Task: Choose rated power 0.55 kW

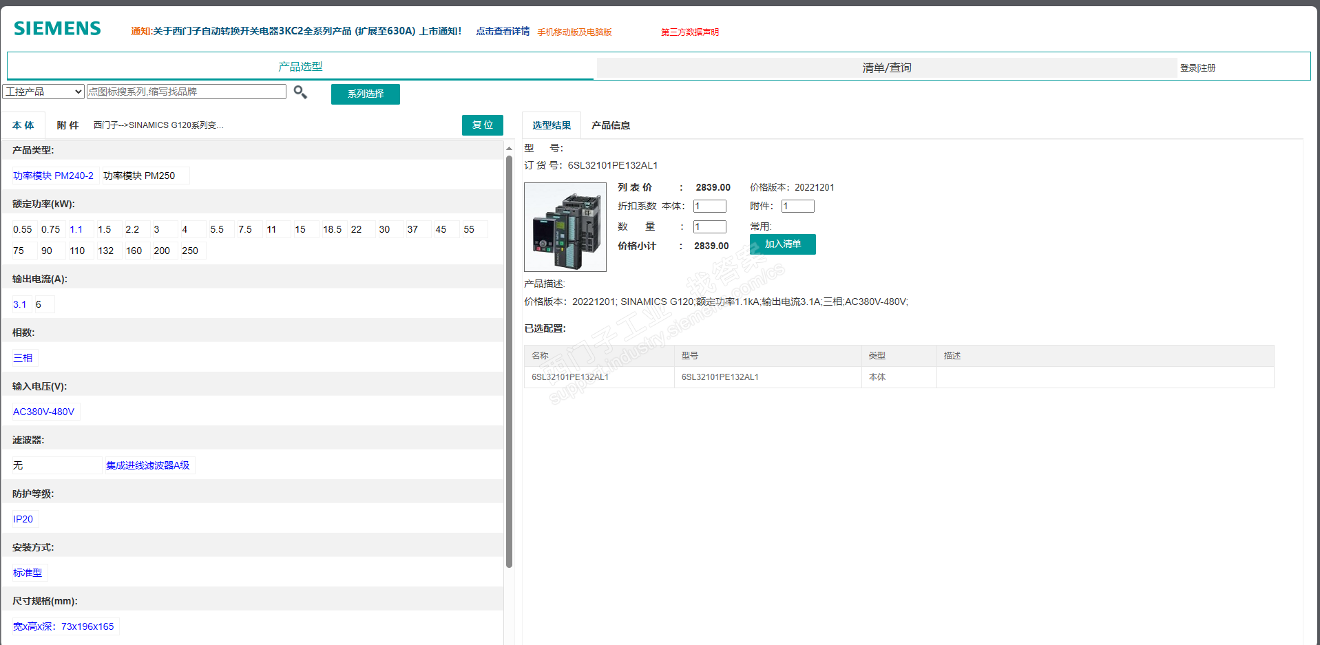Action: tap(23, 229)
